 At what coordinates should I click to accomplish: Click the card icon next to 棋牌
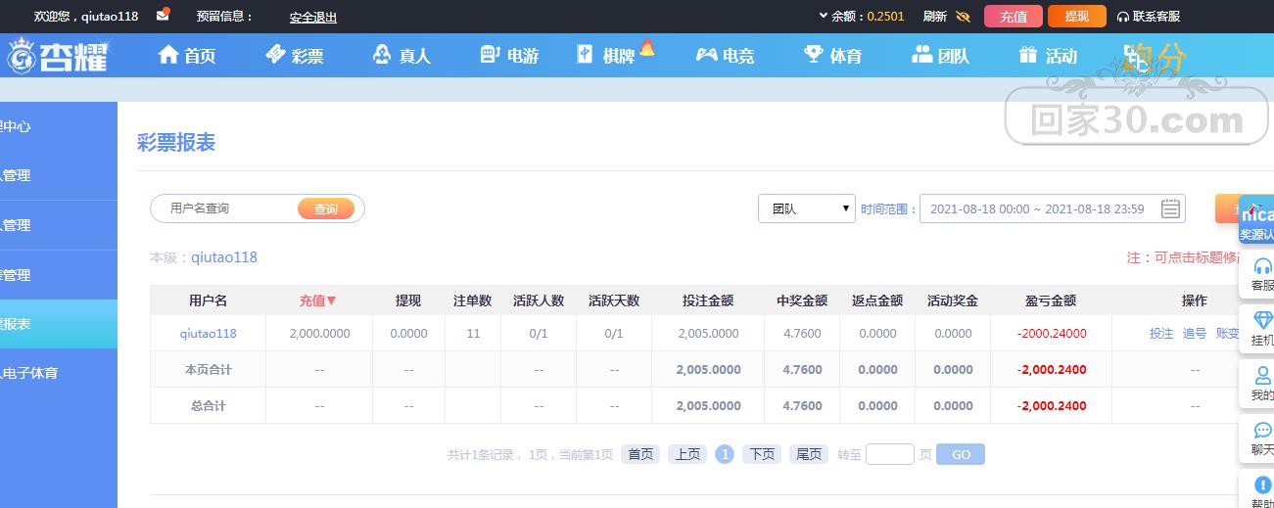pyautogui.click(x=585, y=55)
